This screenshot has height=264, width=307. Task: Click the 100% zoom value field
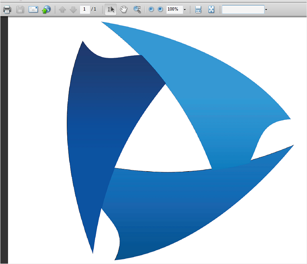175,9
